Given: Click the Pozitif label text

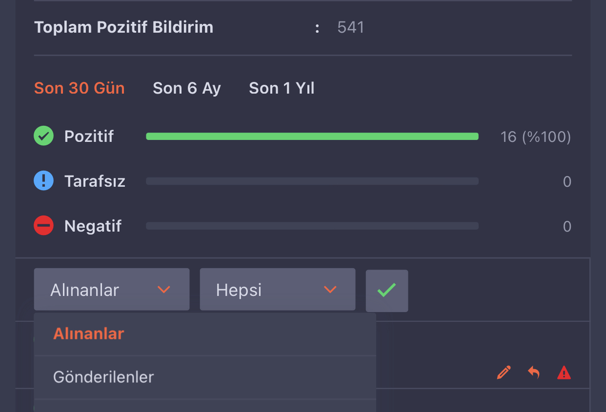Looking at the screenshot, I should tap(89, 137).
